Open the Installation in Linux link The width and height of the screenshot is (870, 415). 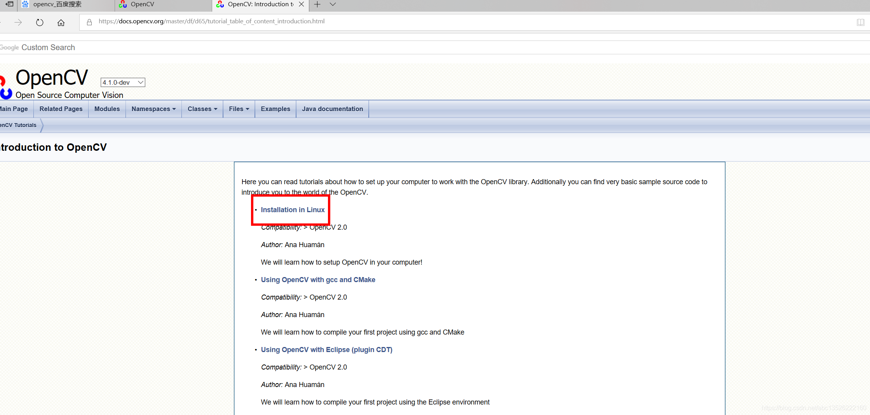click(x=293, y=210)
